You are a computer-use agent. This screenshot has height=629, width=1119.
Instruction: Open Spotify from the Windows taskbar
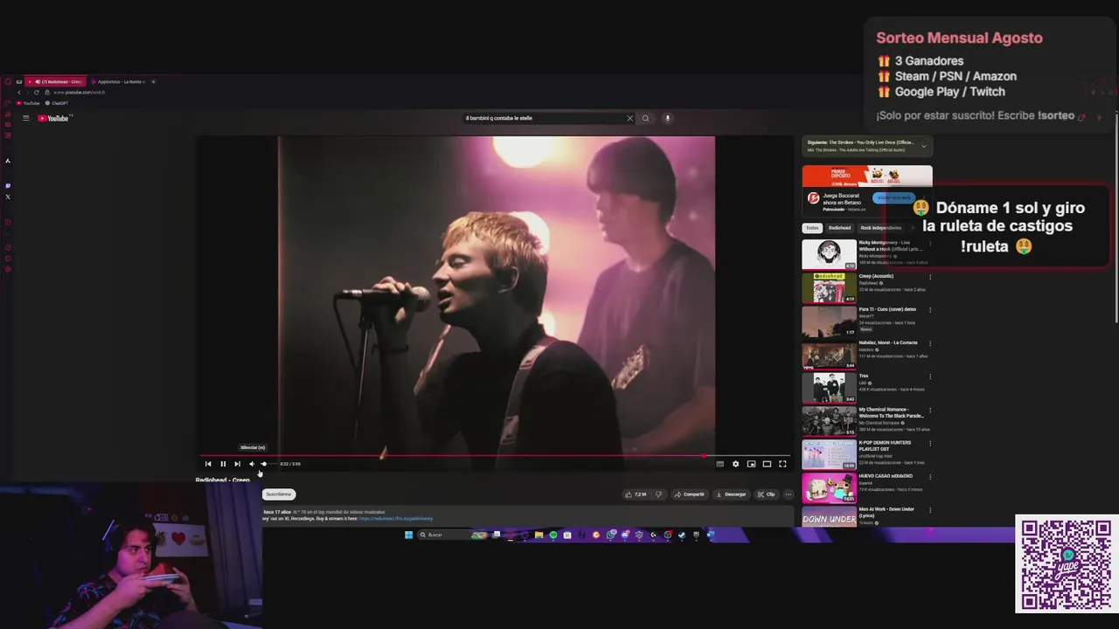pos(553,535)
